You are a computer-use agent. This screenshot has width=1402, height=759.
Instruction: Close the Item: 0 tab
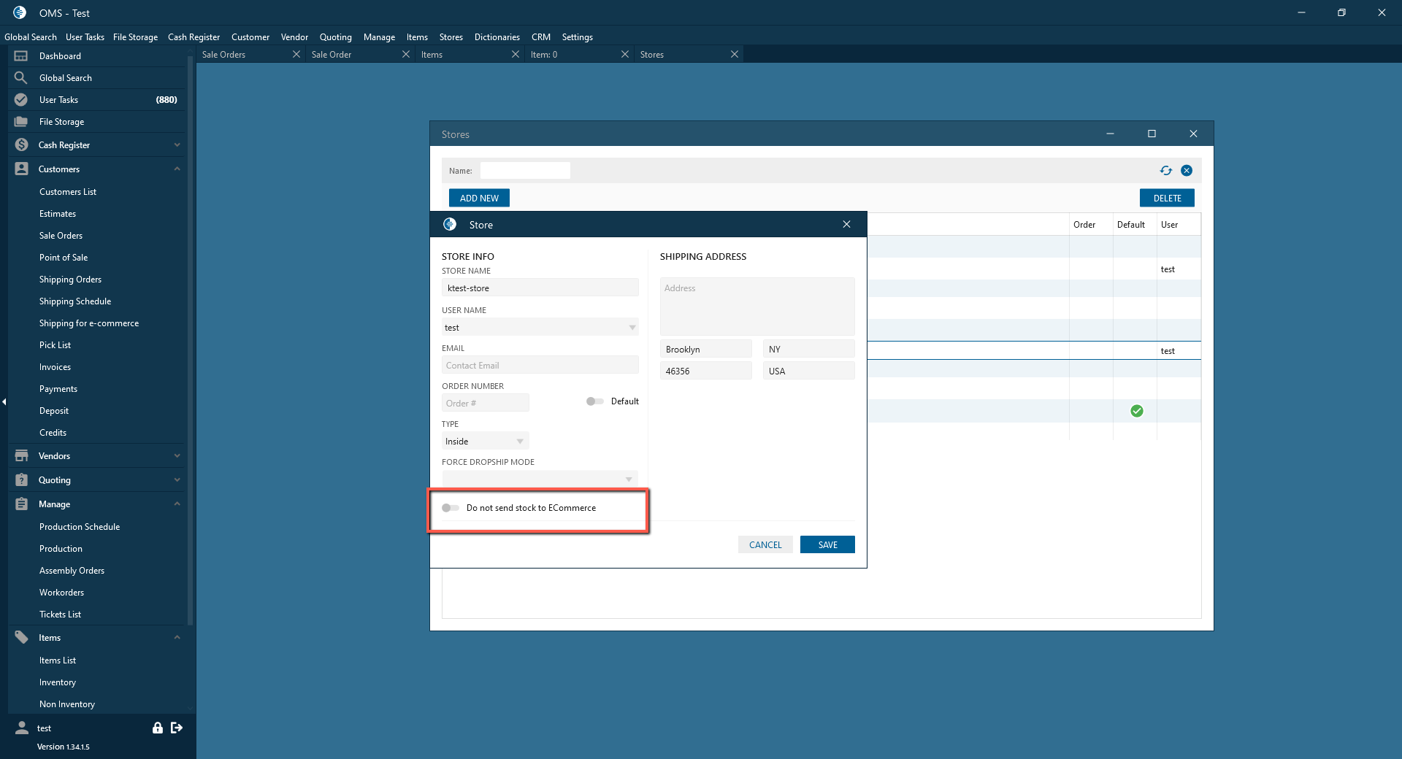pyautogui.click(x=625, y=55)
